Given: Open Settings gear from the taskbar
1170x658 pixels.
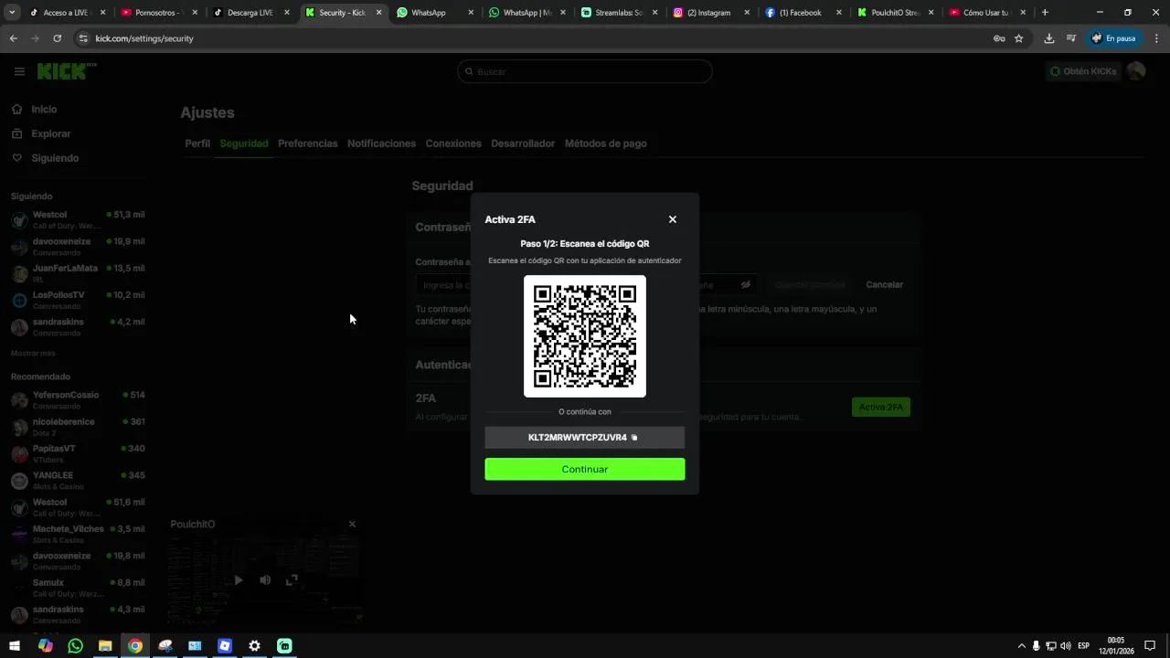Looking at the screenshot, I should (254, 645).
